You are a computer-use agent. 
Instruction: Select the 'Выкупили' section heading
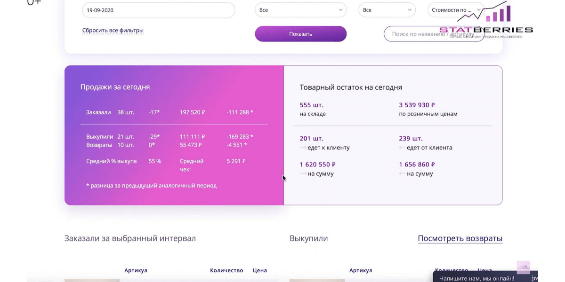pyautogui.click(x=309, y=238)
